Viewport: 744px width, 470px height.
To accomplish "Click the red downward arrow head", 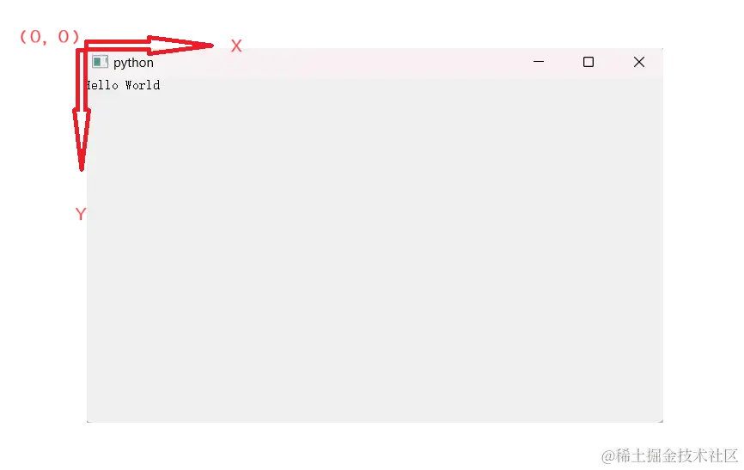I will click(82, 139).
